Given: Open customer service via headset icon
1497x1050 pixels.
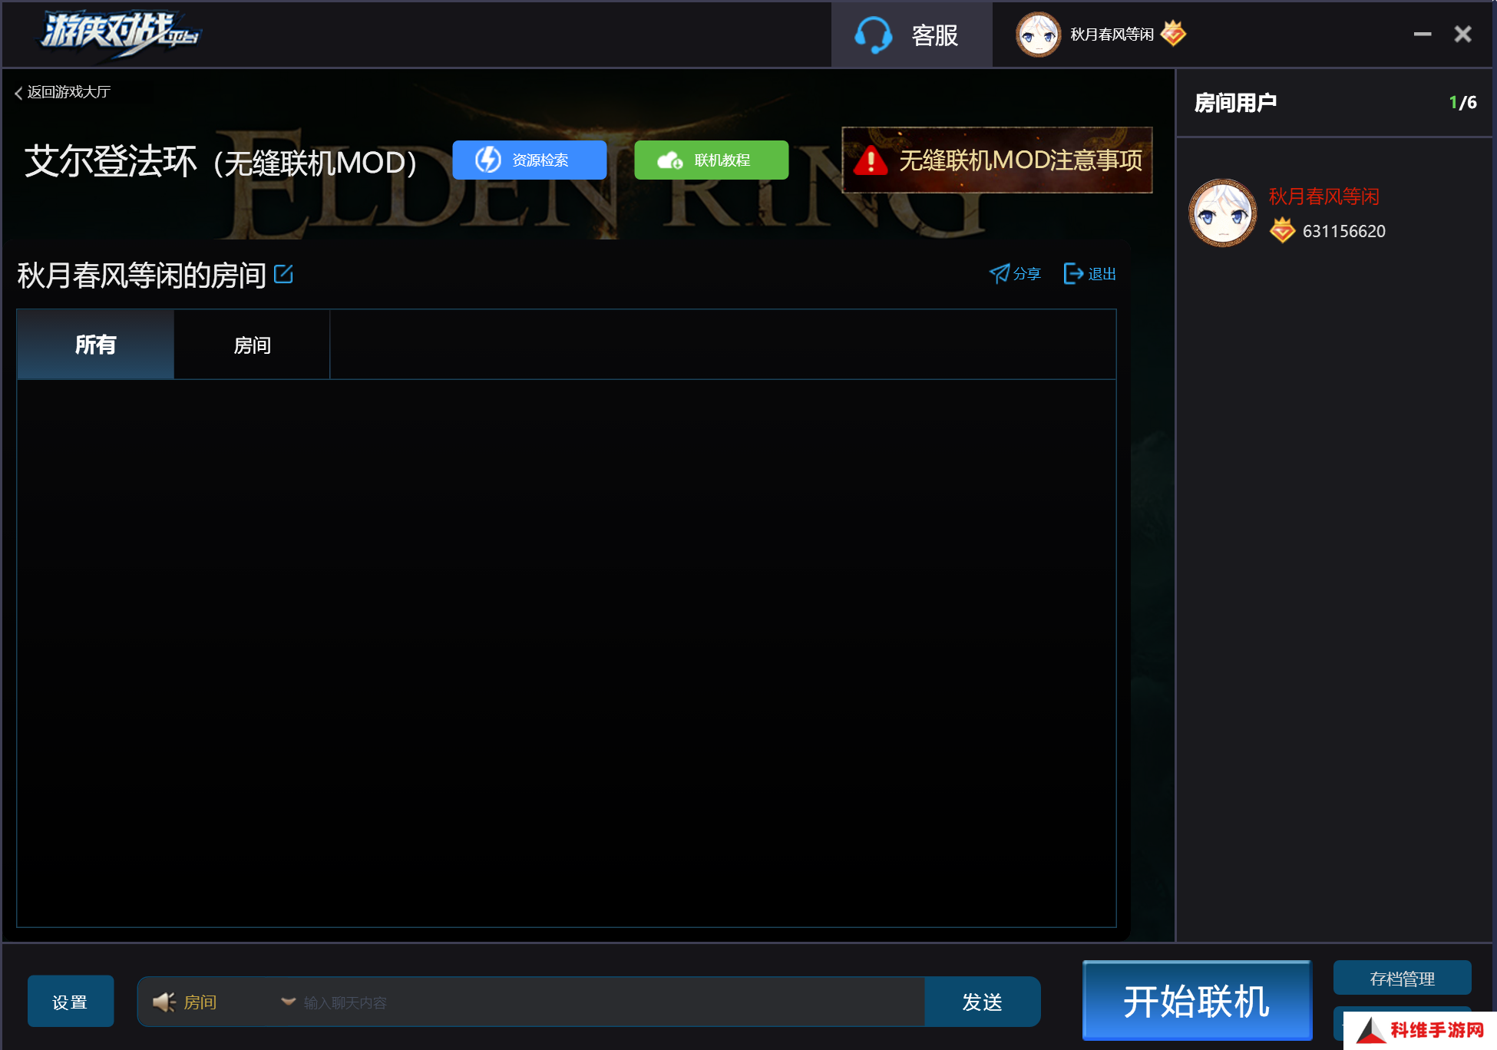Looking at the screenshot, I should 874,35.
